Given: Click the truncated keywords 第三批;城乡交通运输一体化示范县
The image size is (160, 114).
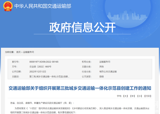Looking at the screenshot, I should pyautogui.click(x=49, y=76).
